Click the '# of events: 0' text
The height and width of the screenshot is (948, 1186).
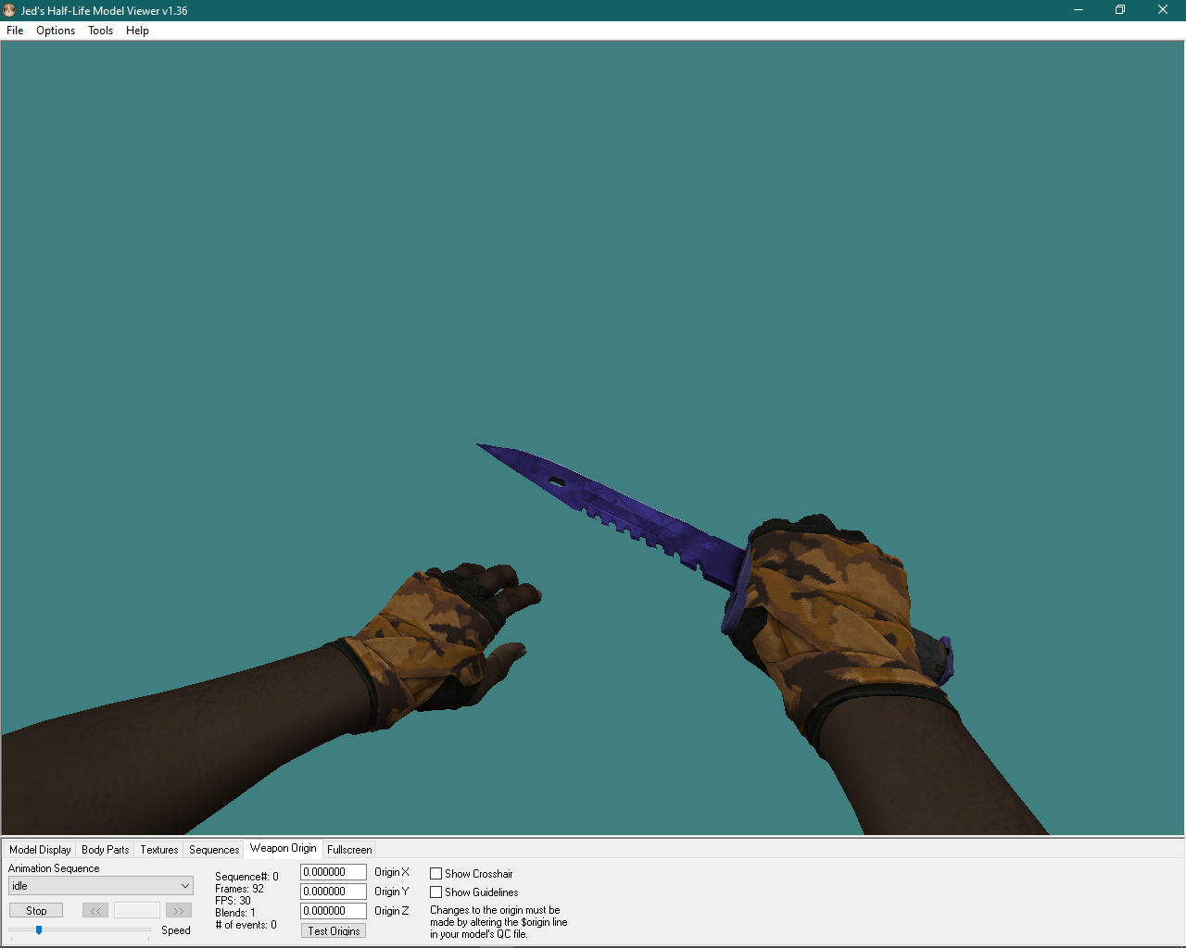point(246,925)
